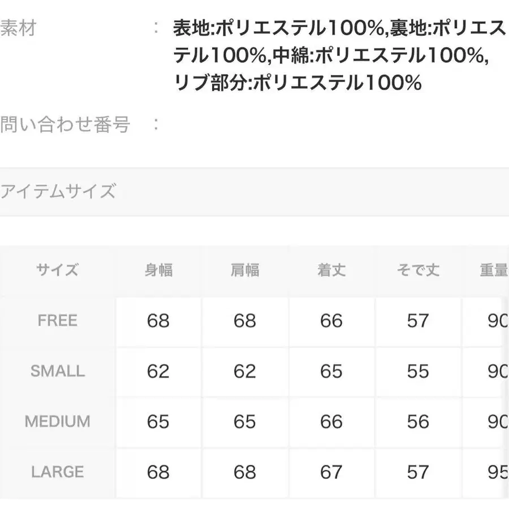Click the 素材 label
Screen dimensions: 509x509
(18, 28)
